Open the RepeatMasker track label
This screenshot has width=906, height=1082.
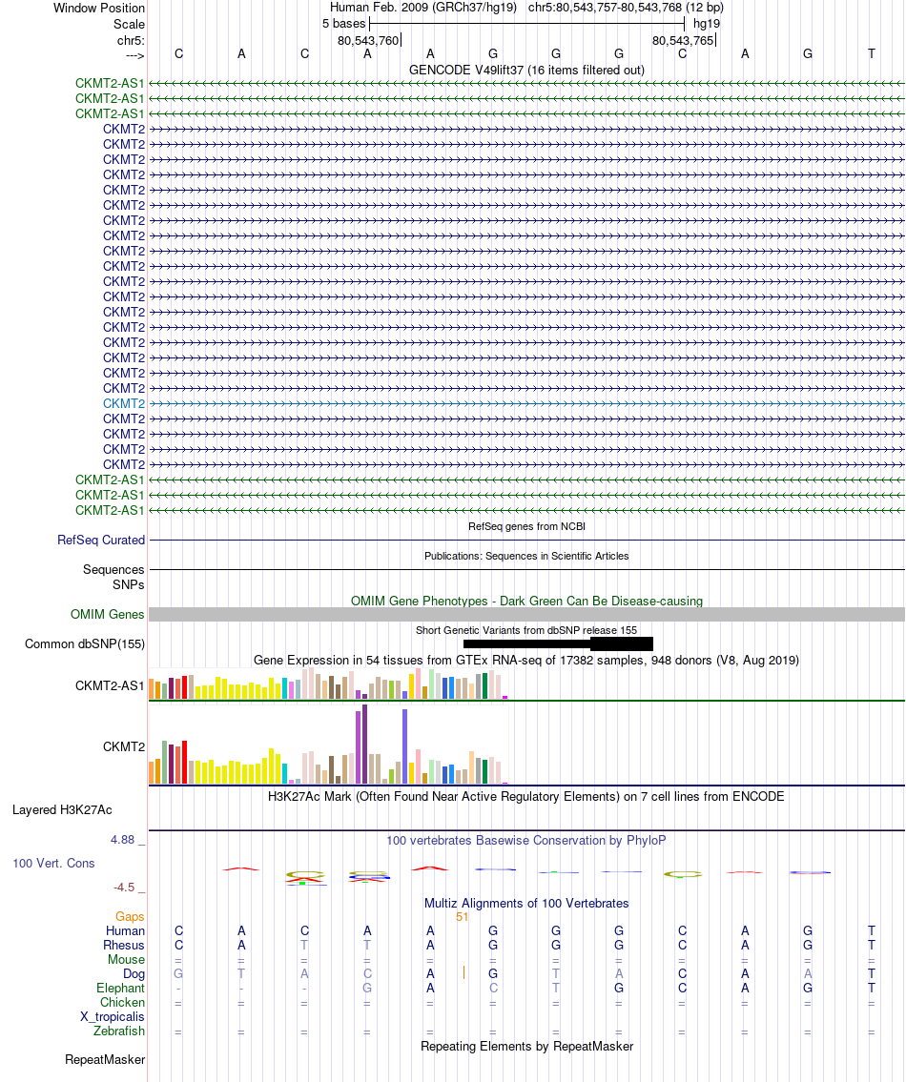[105, 1060]
